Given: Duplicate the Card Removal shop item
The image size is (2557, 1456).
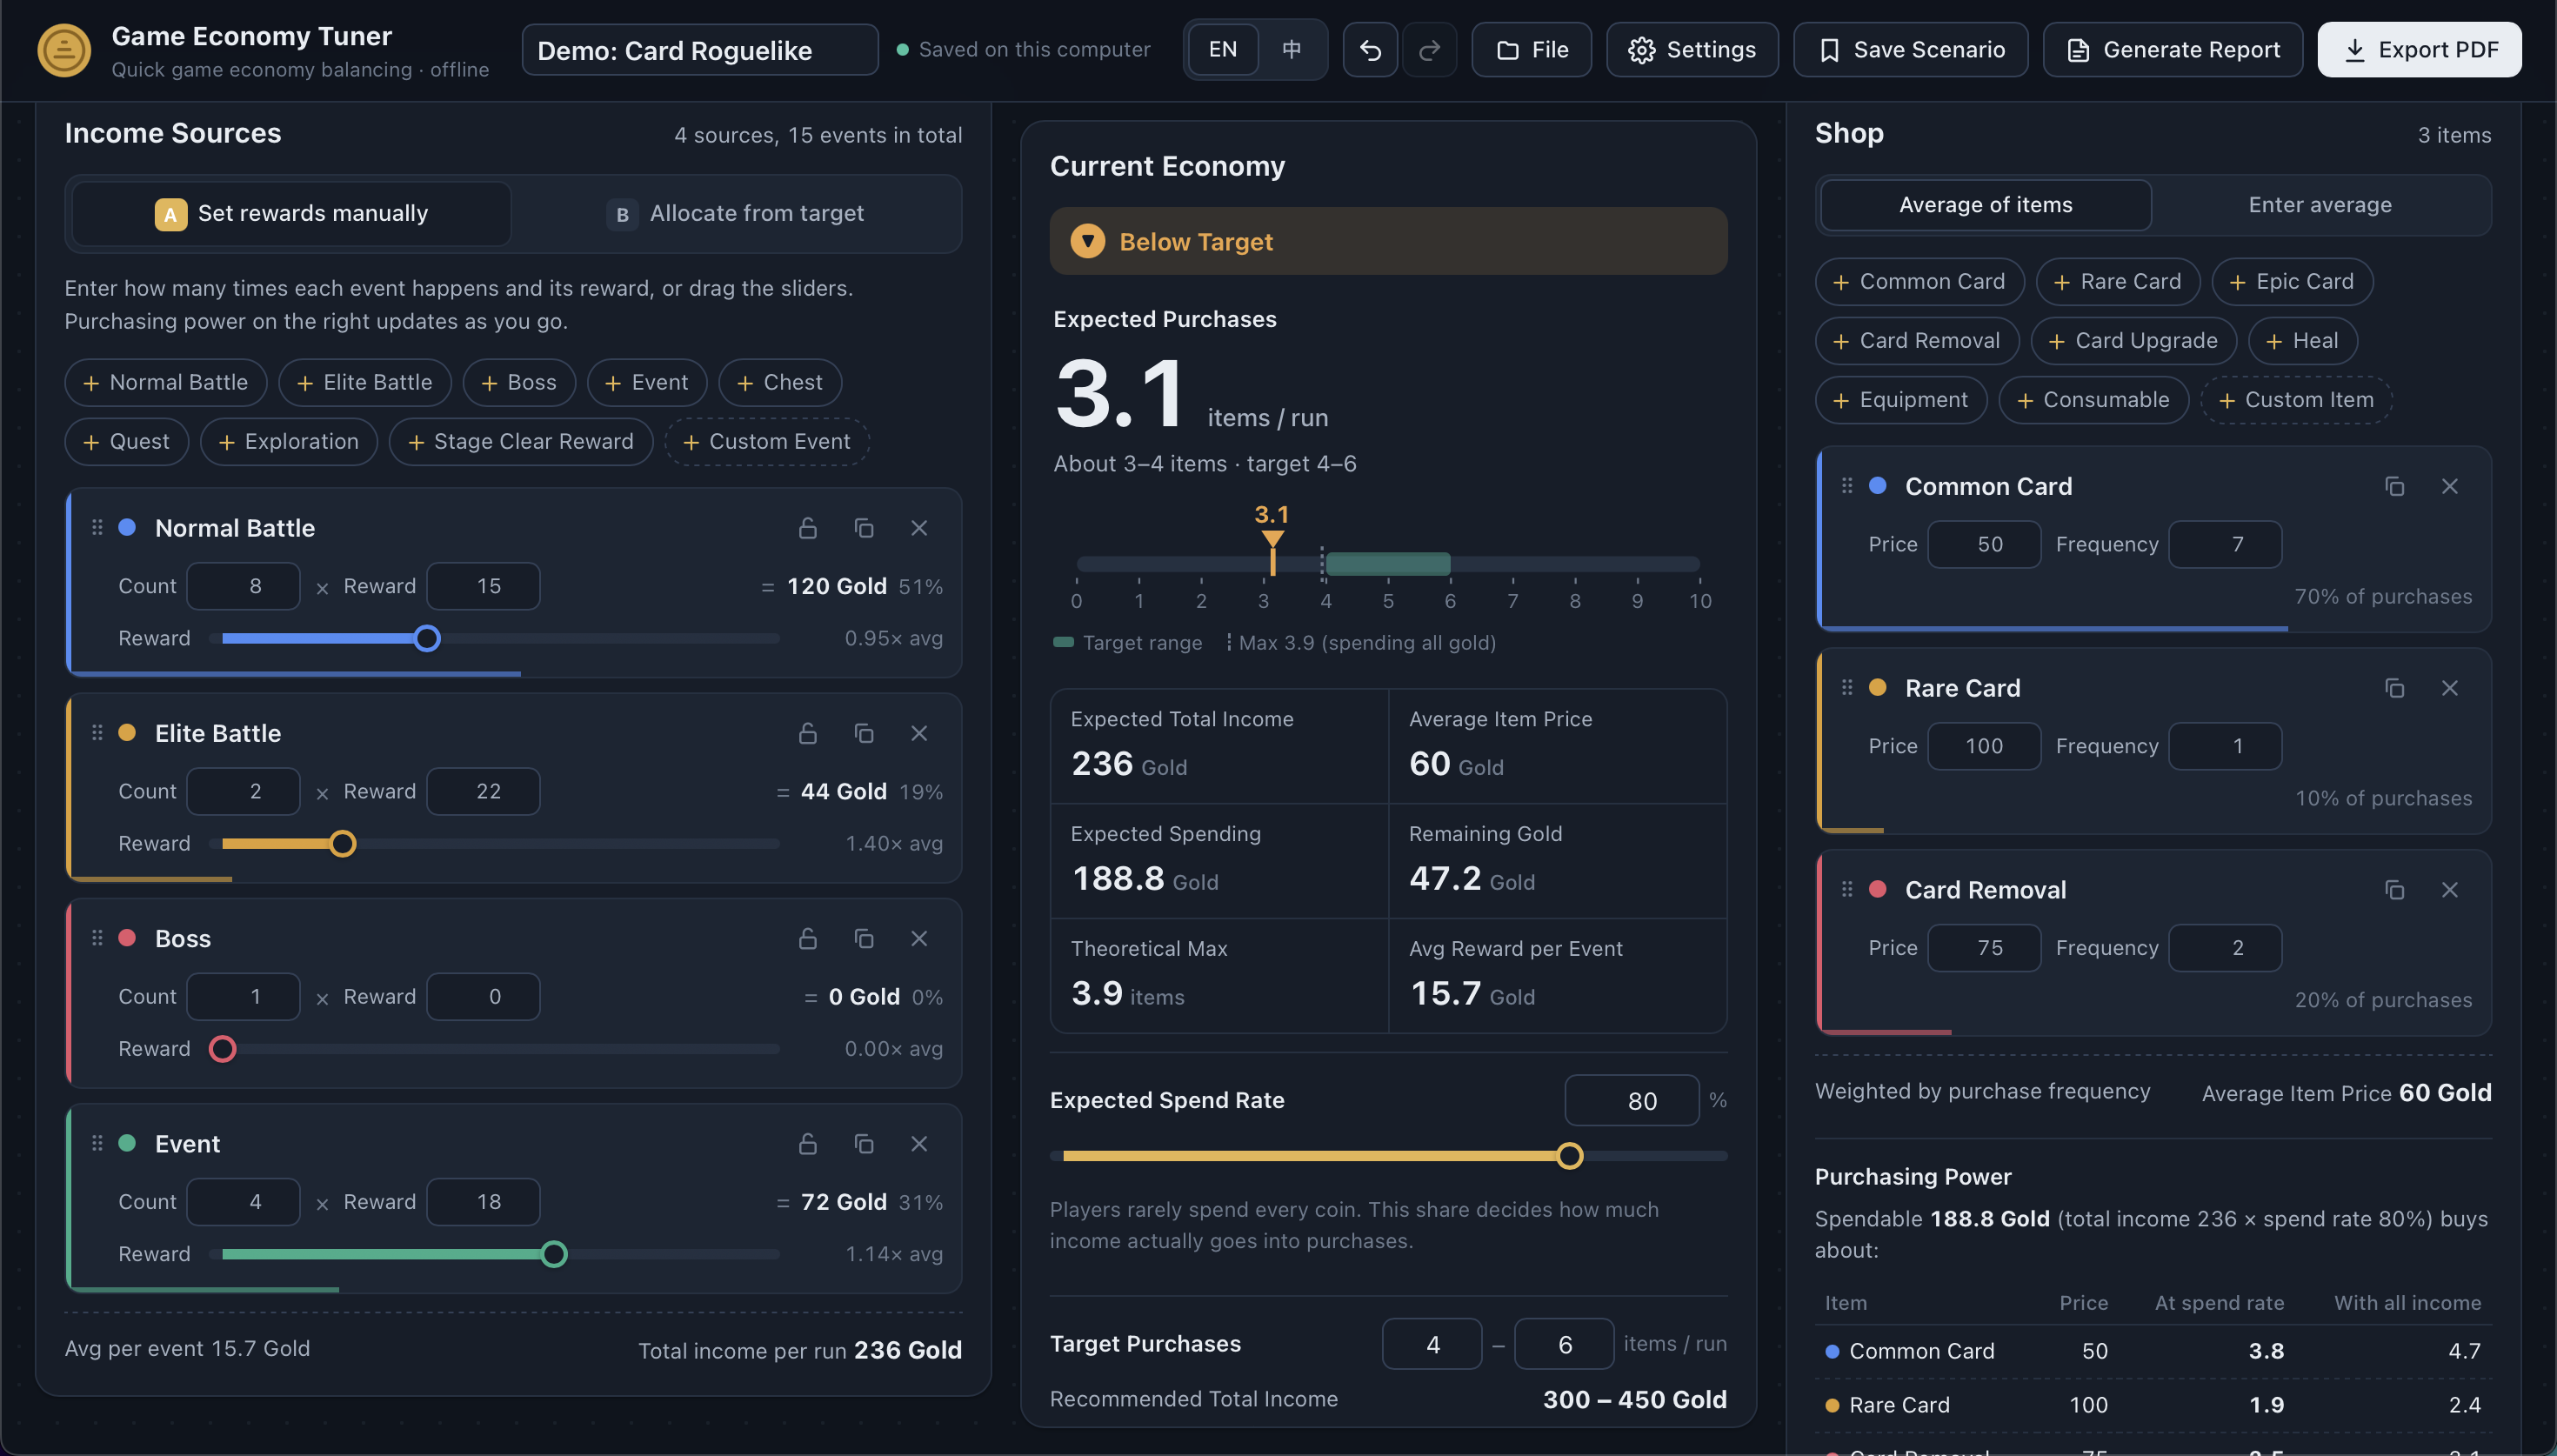Looking at the screenshot, I should coord(2394,890).
